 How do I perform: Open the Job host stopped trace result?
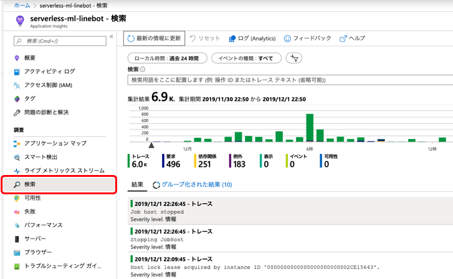pyautogui.click(x=290, y=211)
